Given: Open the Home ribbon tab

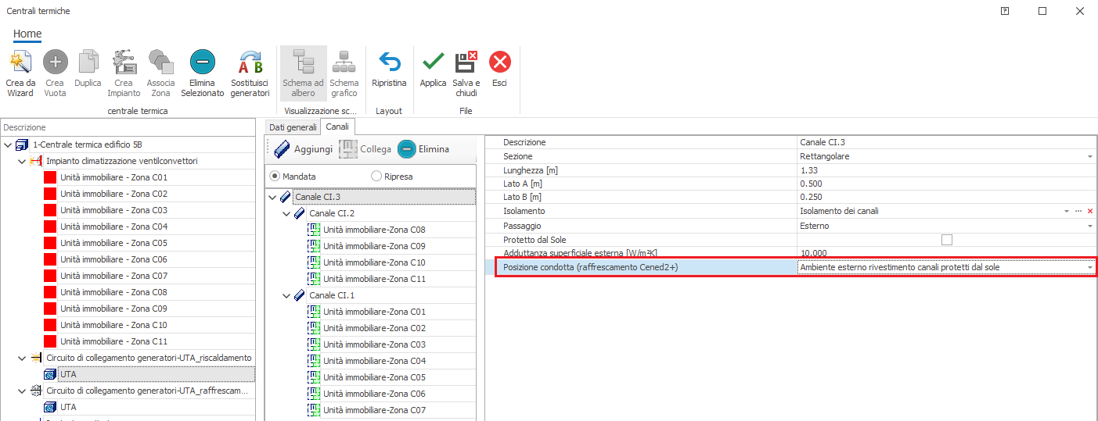Looking at the screenshot, I should click(x=27, y=34).
